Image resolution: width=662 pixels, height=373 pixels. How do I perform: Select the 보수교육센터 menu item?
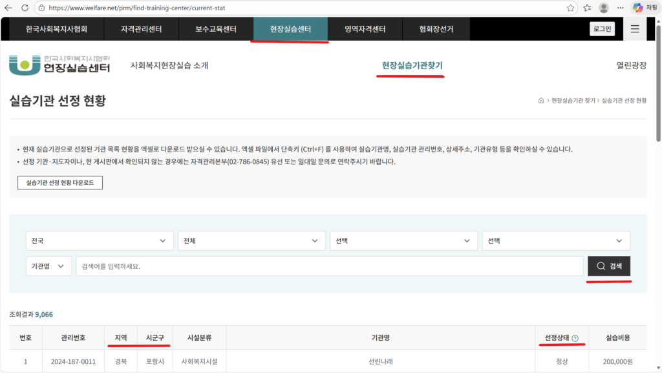216,28
